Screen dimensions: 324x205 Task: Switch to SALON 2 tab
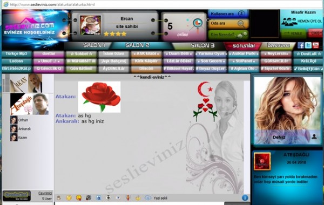click(137, 45)
